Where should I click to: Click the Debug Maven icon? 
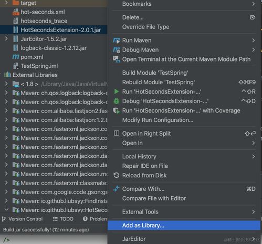[117, 50]
